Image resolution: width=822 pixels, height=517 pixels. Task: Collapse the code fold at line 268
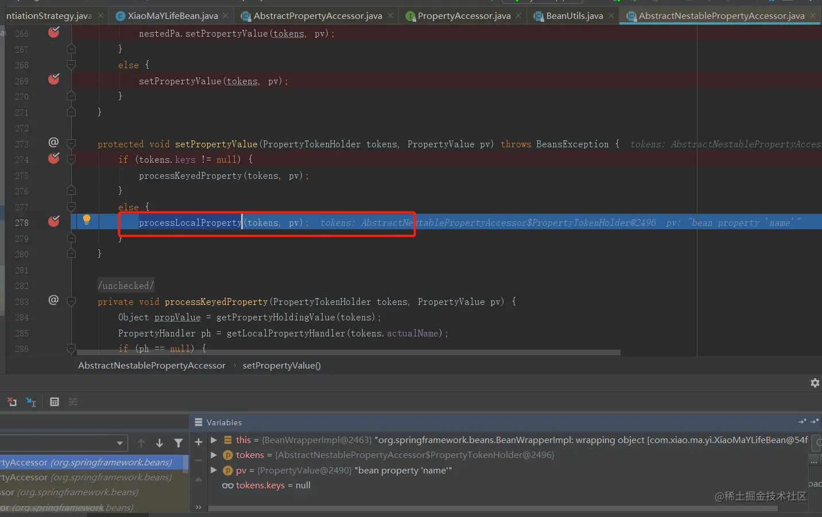(x=71, y=65)
